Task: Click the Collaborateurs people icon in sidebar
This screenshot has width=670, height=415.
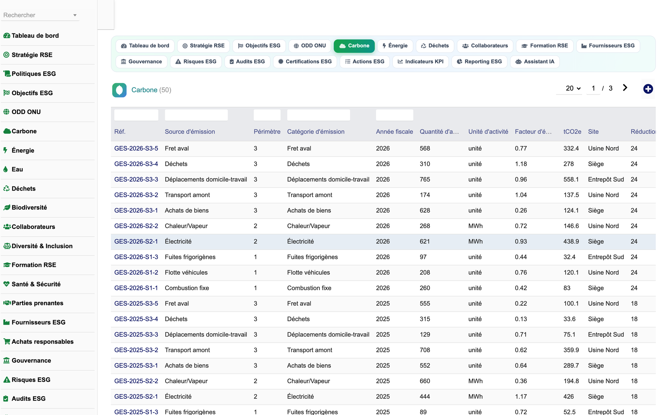Action: coord(7,227)
